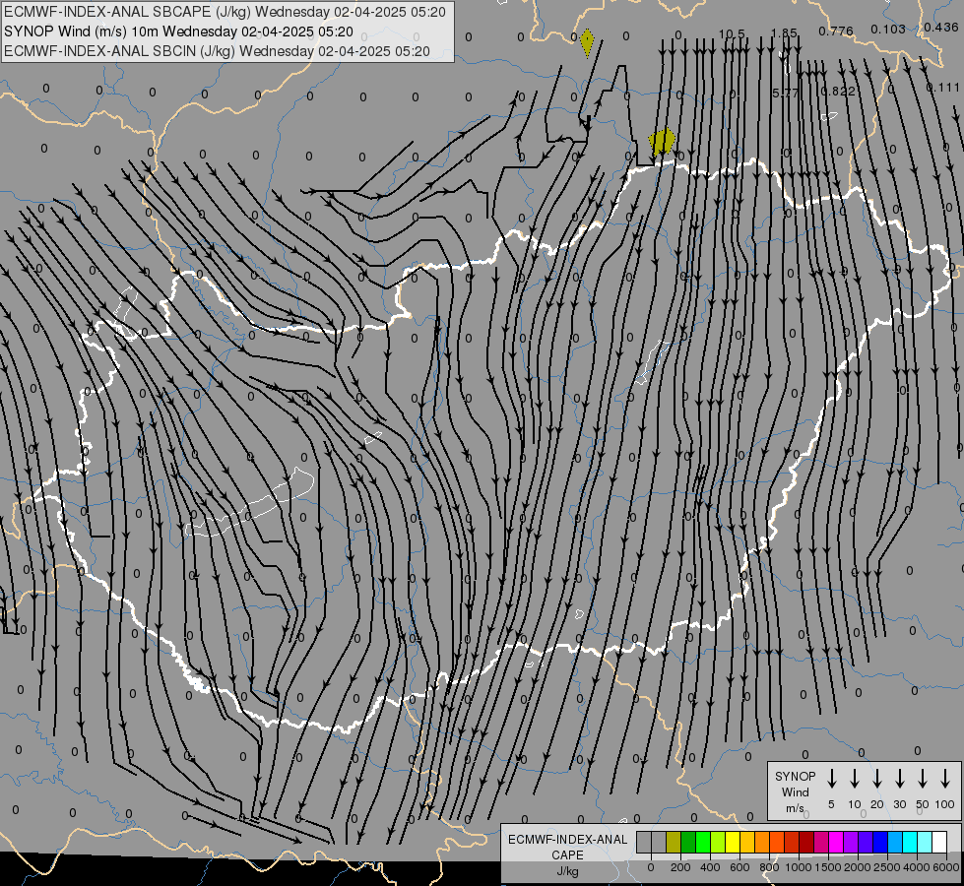The width and height of the screenshot is (964, 886).
Task: Pick the white swatch at 6000
Action: point(938,842)
